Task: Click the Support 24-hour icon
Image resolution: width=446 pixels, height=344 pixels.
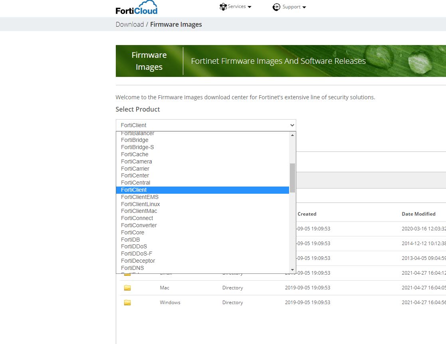Action: pos(276,7)
